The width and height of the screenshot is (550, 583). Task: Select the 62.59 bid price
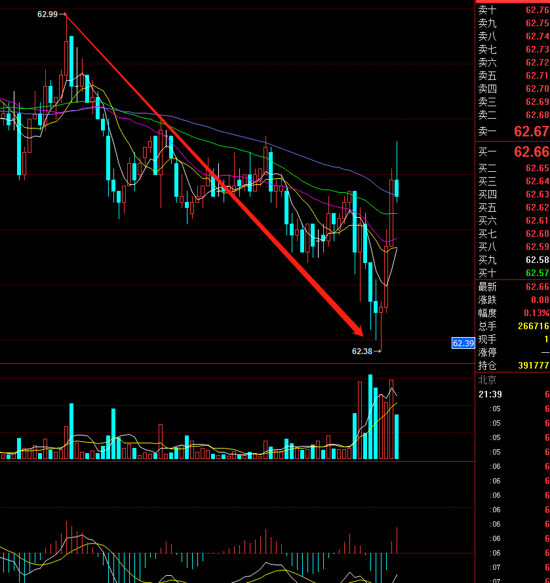click(538, 247)
